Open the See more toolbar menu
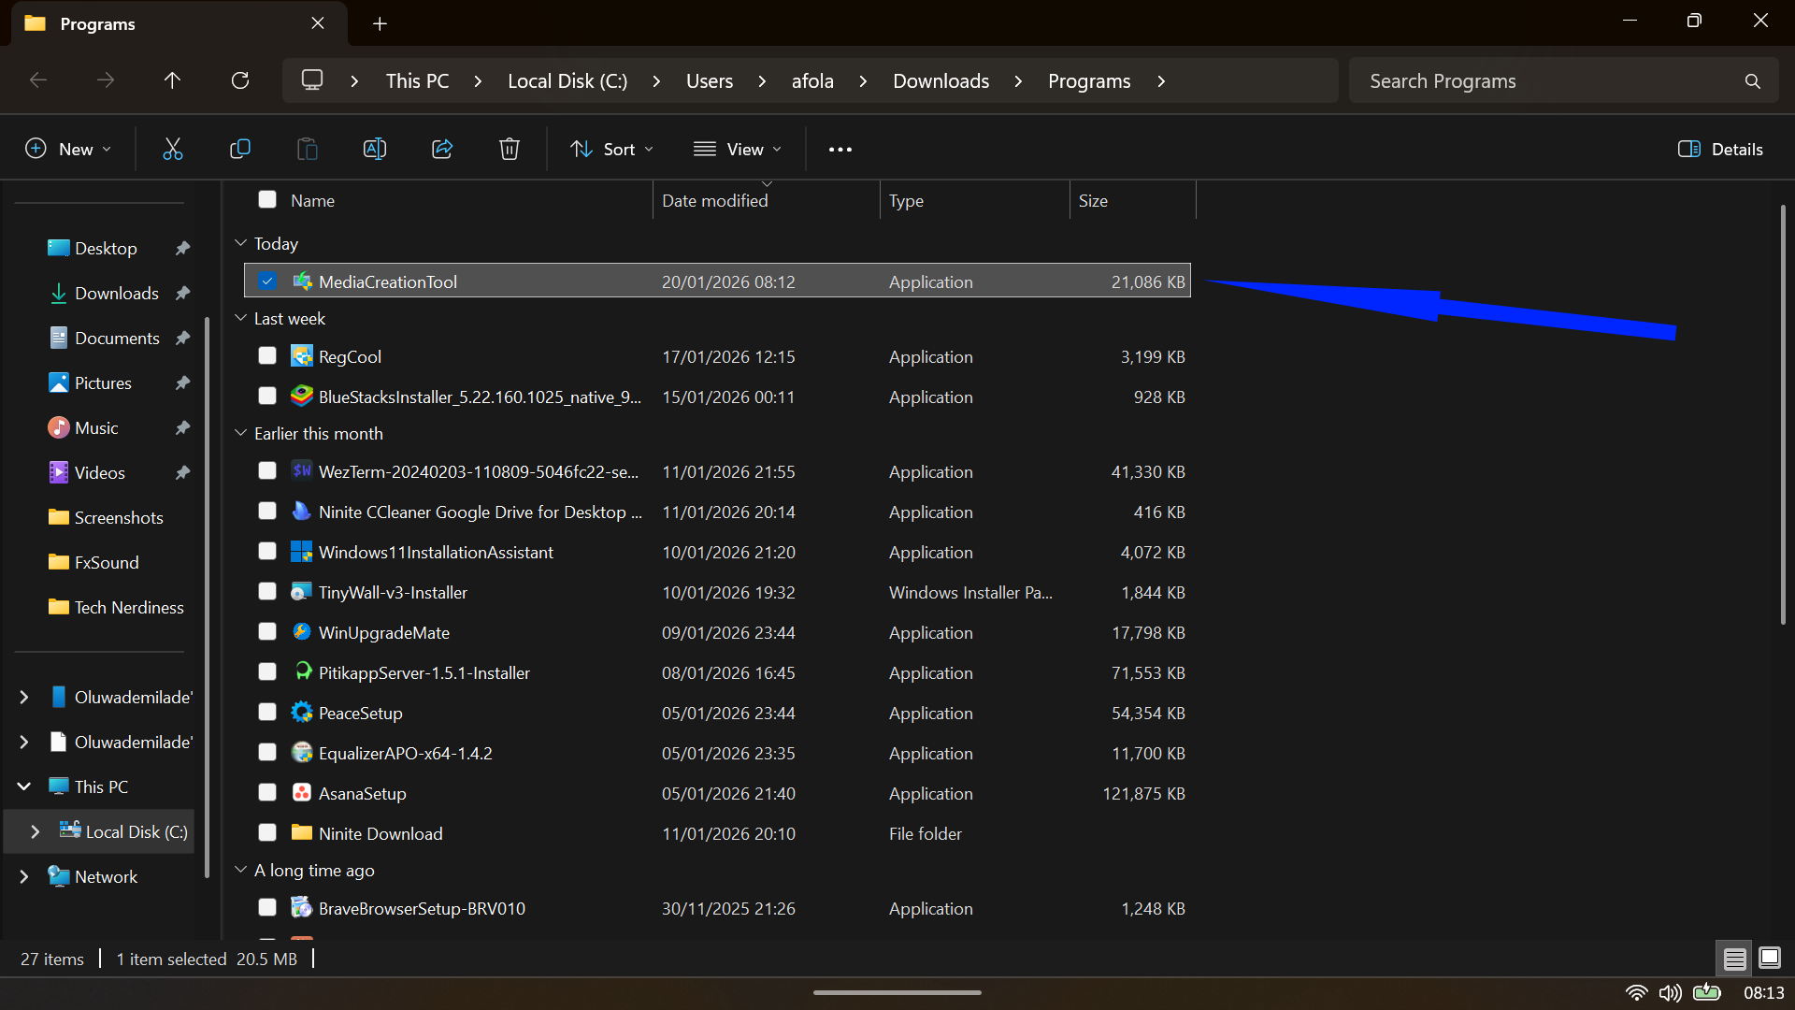Viewport: 1795px width, 1010px height. [840, 149]
